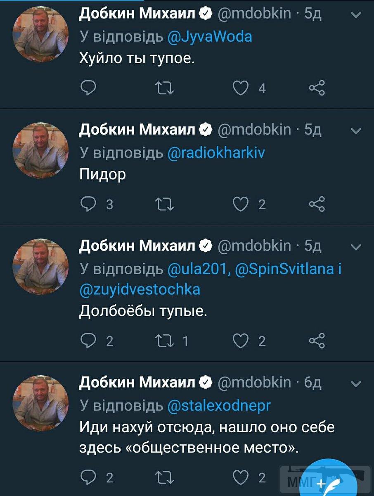Share the tweet mentioning @zuyidvestochka

click(x=317, y=341)
